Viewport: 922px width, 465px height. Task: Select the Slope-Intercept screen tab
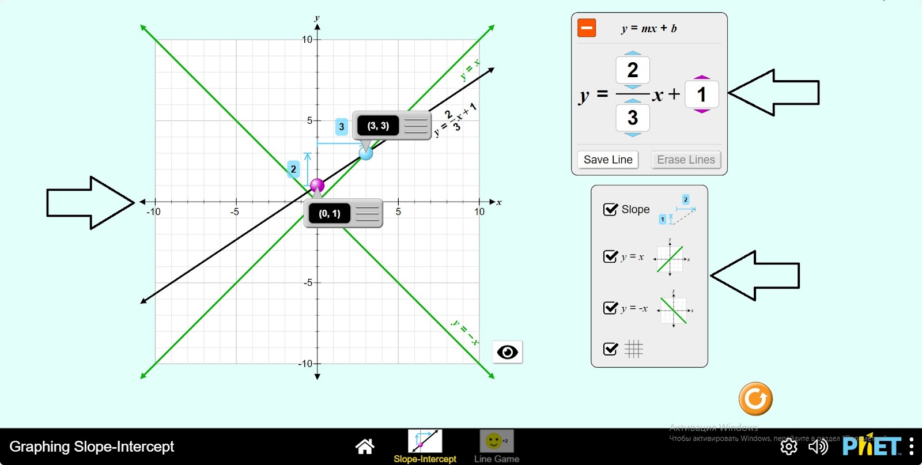pos(425,447)
